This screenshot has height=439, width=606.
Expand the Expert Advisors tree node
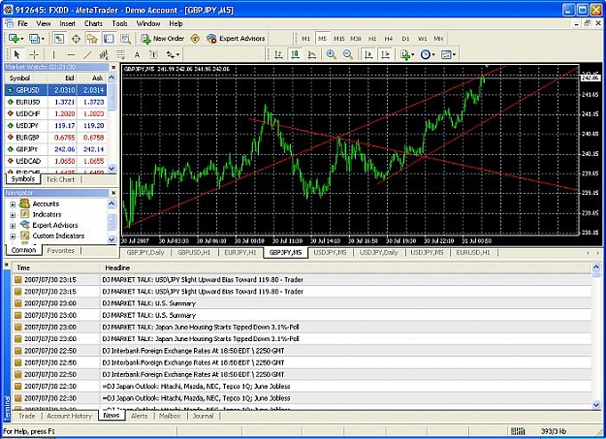(x=13, y=225)
